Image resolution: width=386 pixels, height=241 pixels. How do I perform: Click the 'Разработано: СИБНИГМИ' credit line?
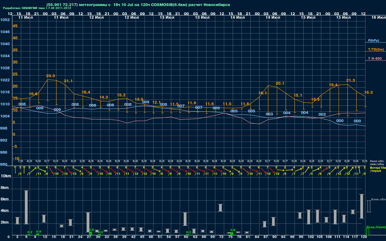[37, 8]
